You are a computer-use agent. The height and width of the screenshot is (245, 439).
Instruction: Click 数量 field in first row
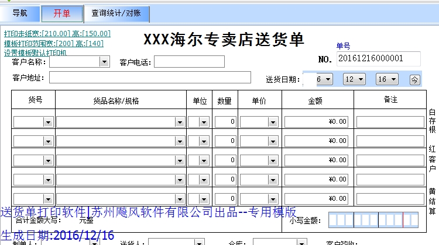click(x=225, y=122)
